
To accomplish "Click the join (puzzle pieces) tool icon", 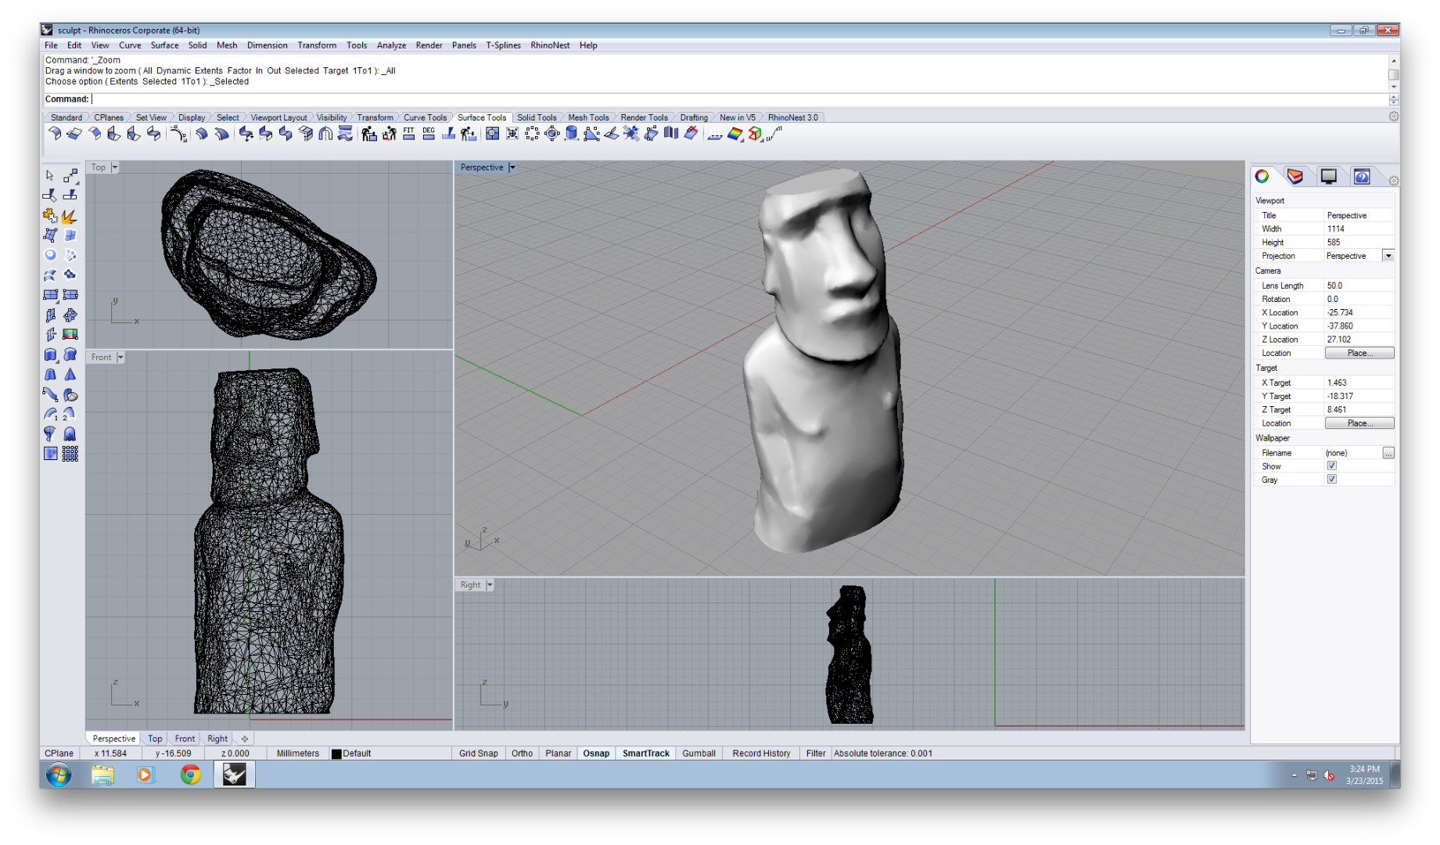I will [x=50, y=215].
